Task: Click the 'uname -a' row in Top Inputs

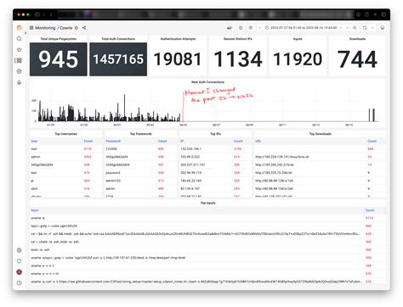Action: 207,218
